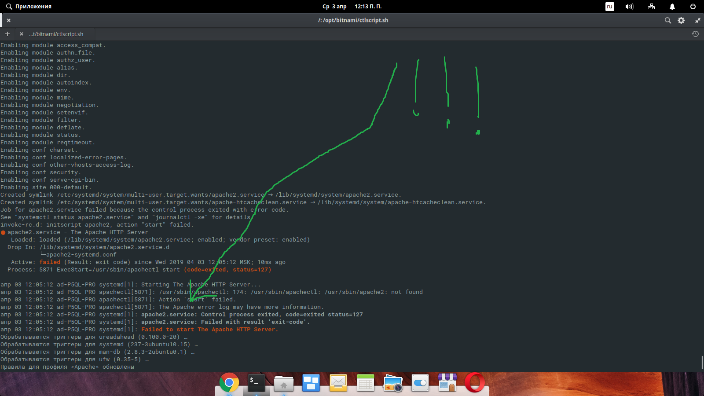Open AppCenter store in dock
The height and width of the screenshot is (396, 704).
(447, 382)
